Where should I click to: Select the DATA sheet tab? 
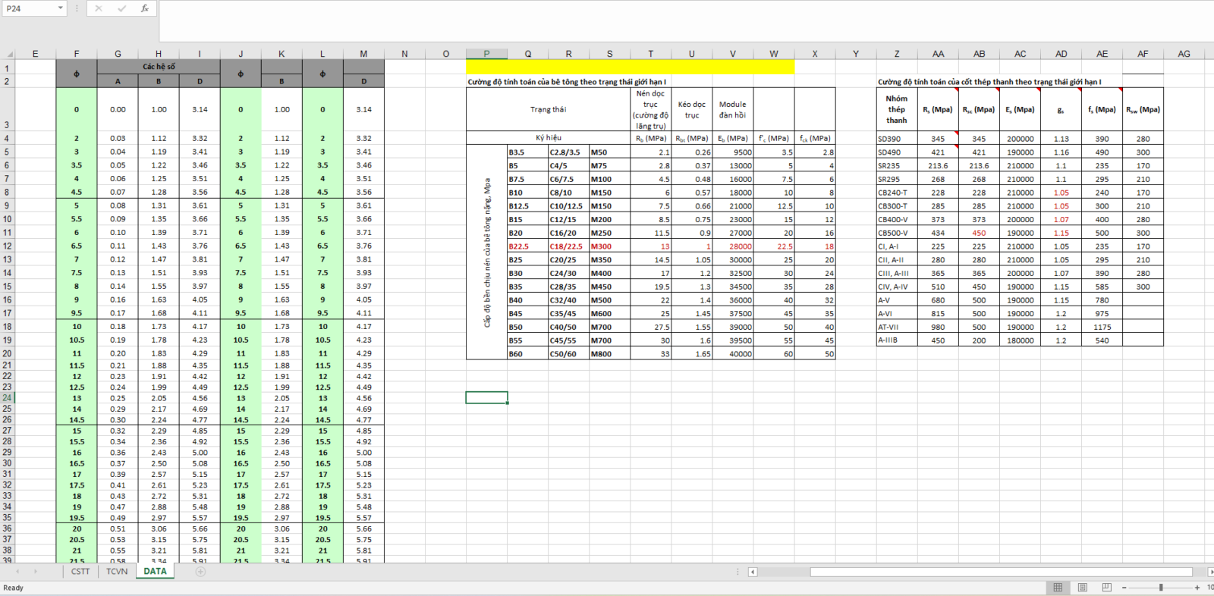tap(155, 572)
